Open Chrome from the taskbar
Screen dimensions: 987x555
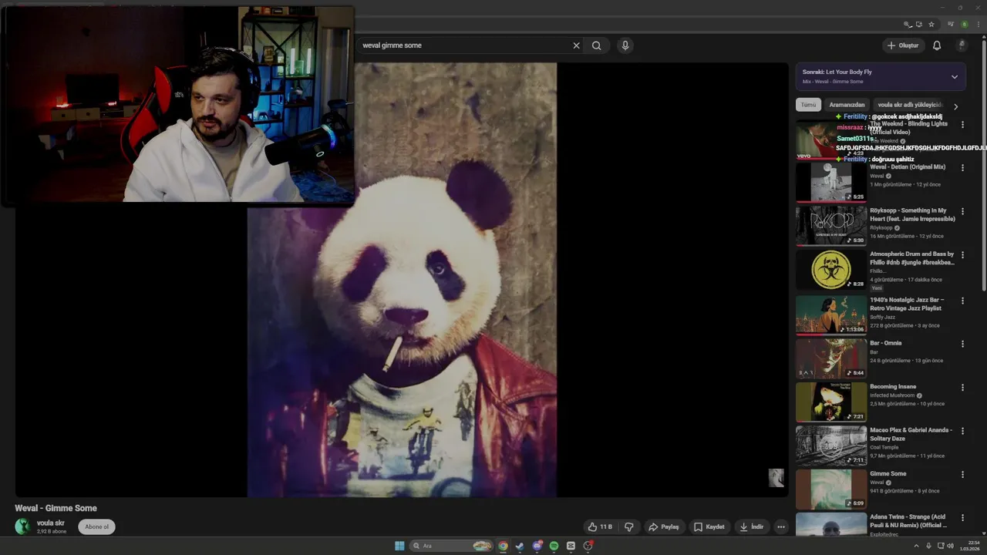pyautogui.click(x=503, y=546)
